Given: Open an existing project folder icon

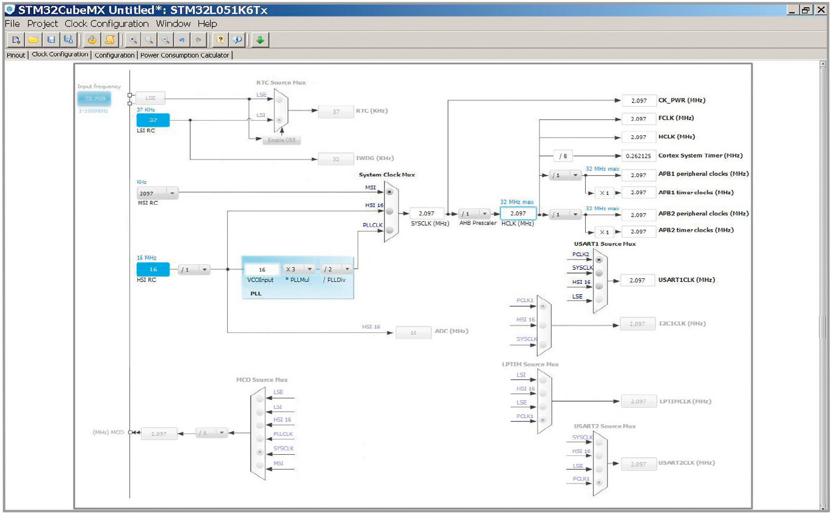Looking at the screenshot, I should pos(33,40).
